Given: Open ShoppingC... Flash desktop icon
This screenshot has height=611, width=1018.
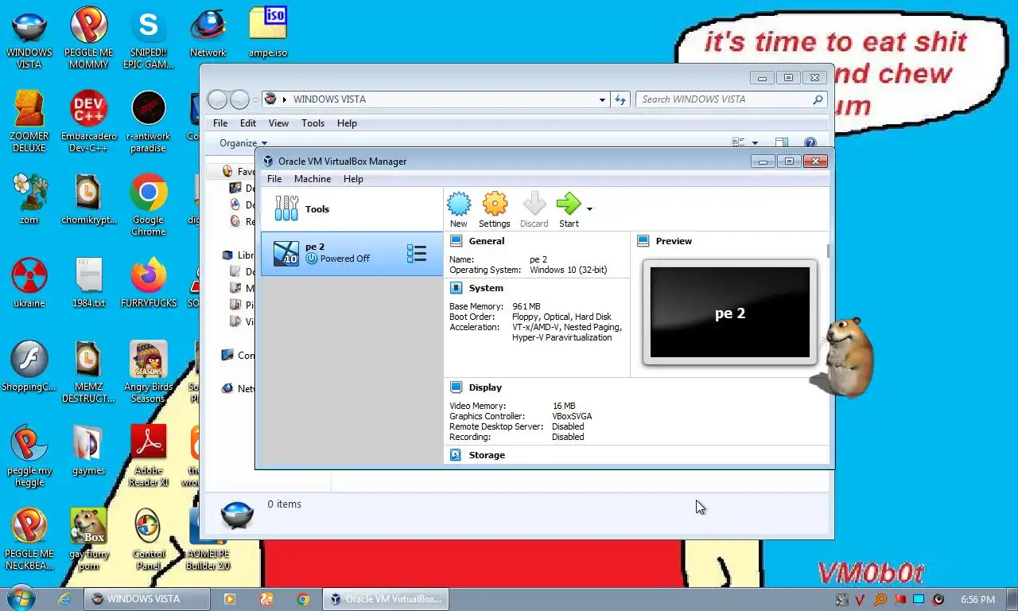Looking at the screenshot, I should point(29,367).
